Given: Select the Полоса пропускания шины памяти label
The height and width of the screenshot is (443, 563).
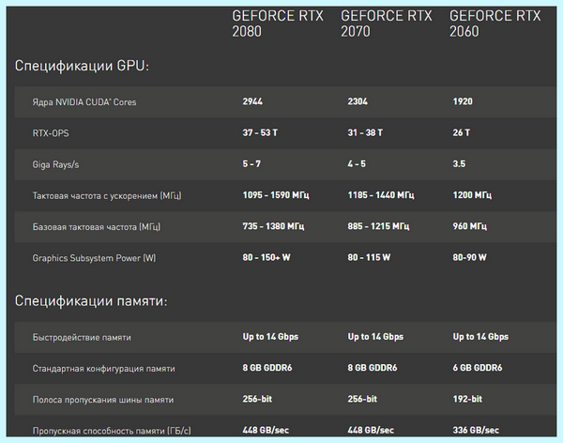Looking at the screenshot, I should (103, 400).
